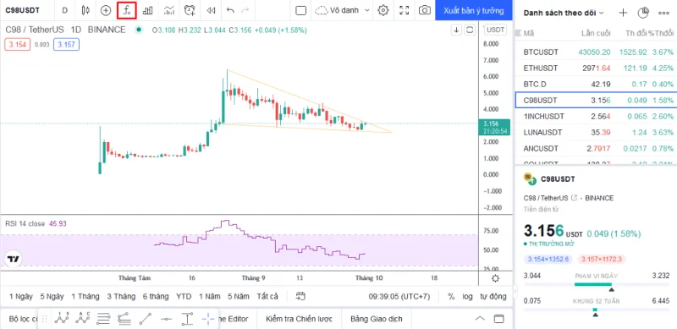This screenshot has height=329, width=677.
Task: Open the 09:39:05 (UTC+7) timezone menu
Action: 399,297
